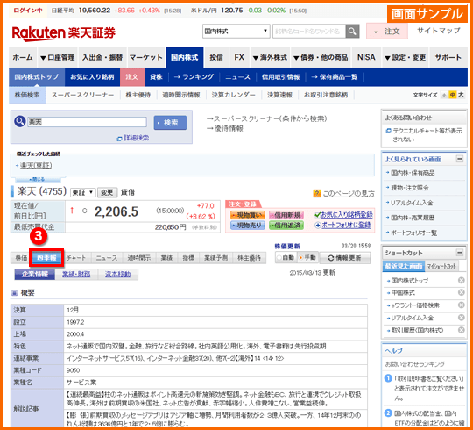Click the yellow help icon beside このページの見方
The height and width of the screenshot is (430, 473).
pos(317,193)
